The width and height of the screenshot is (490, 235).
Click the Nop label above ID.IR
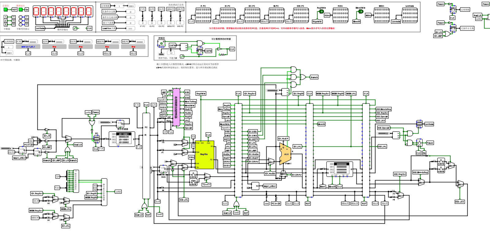tap(54, 47)
